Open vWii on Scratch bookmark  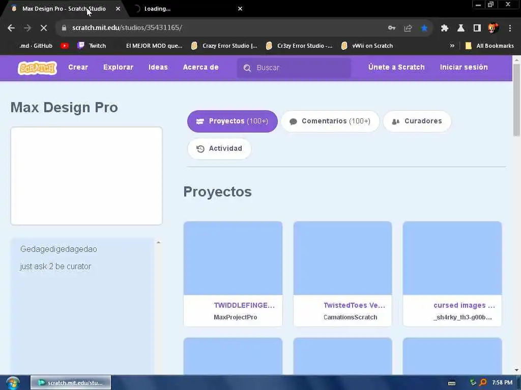(367, 46)
